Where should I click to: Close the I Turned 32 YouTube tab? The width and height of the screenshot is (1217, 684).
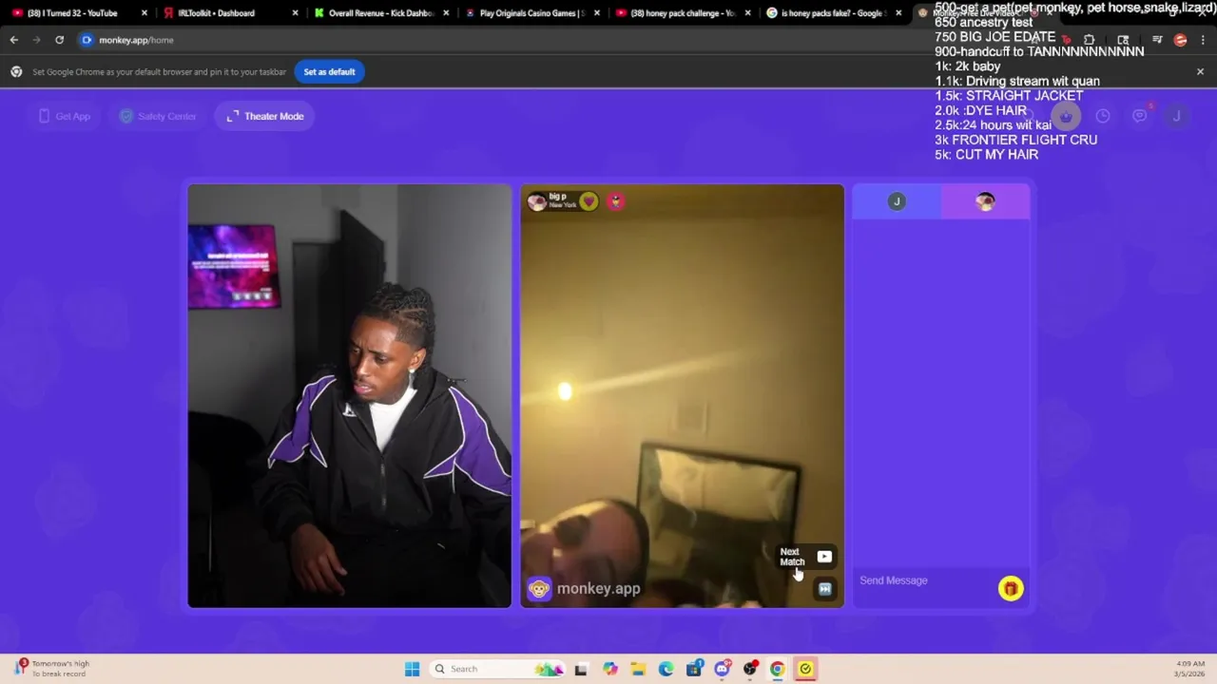pyautogui.click(x=145, y=13)
